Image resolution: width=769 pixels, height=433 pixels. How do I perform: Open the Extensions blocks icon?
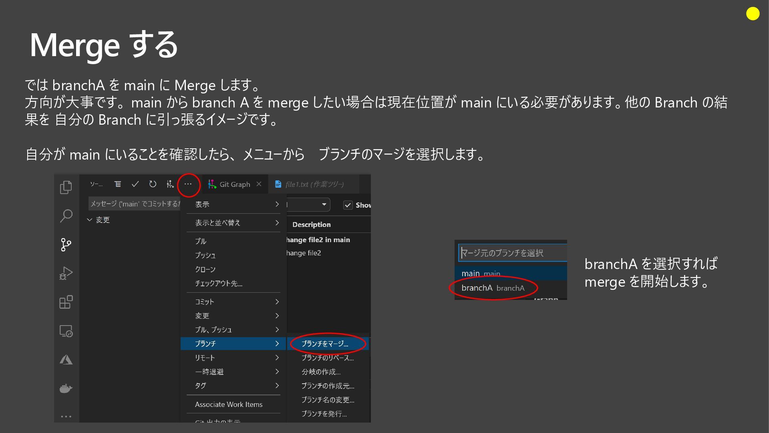(x=66, y=302)
